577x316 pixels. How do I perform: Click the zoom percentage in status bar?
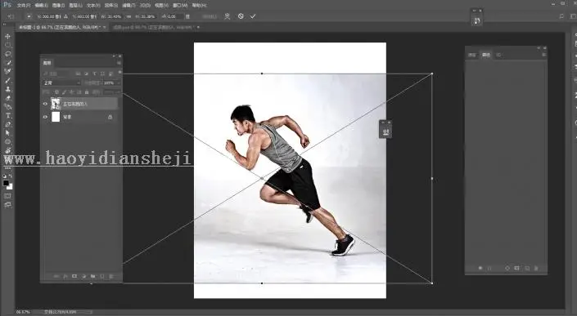pos(23,312)
